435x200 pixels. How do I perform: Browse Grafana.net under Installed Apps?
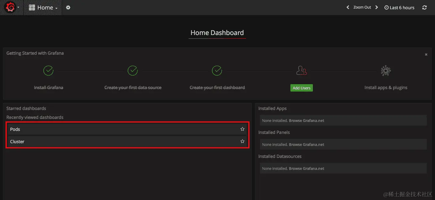[306, 121]
